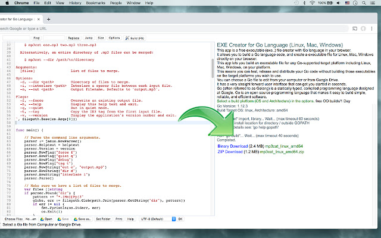Run Build (F9) with tools icon
Image resolution: width=381 pixels, height=238 pixels.
135,38
